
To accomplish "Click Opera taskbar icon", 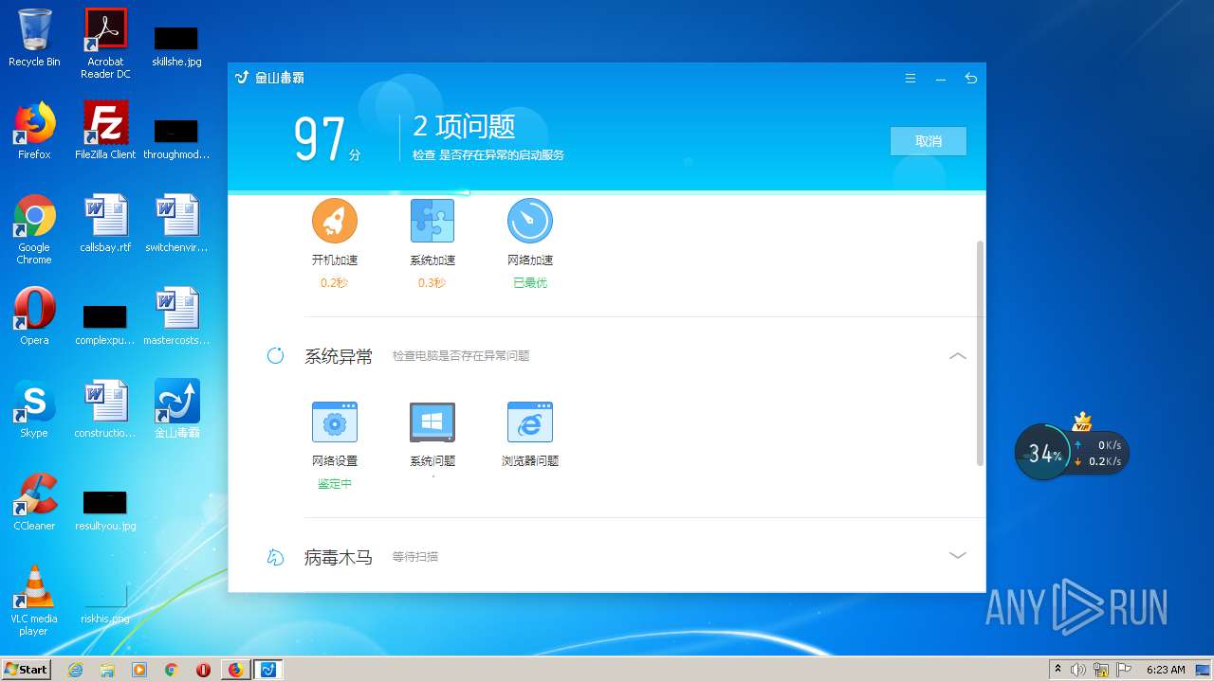I will tap(203, 670).
